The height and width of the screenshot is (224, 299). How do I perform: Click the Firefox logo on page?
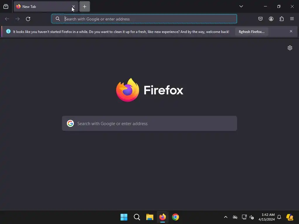(149, 90)
